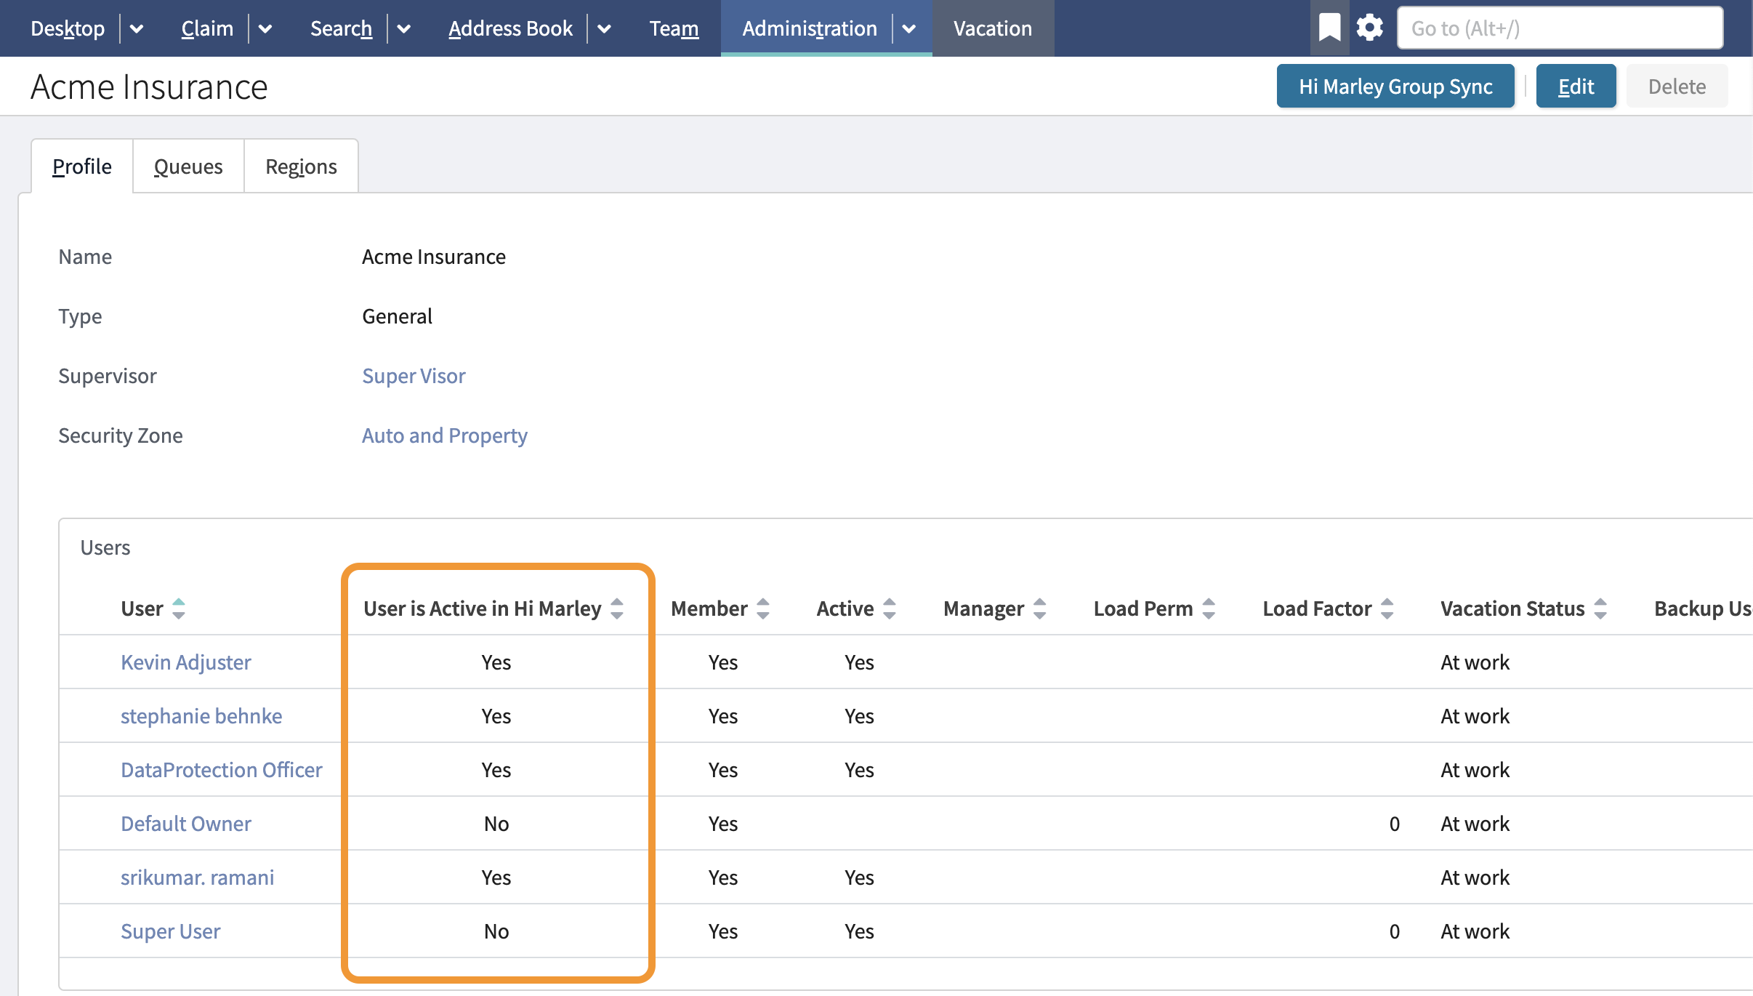Expand the Claim menu dropdown arrow

[265, 29]
